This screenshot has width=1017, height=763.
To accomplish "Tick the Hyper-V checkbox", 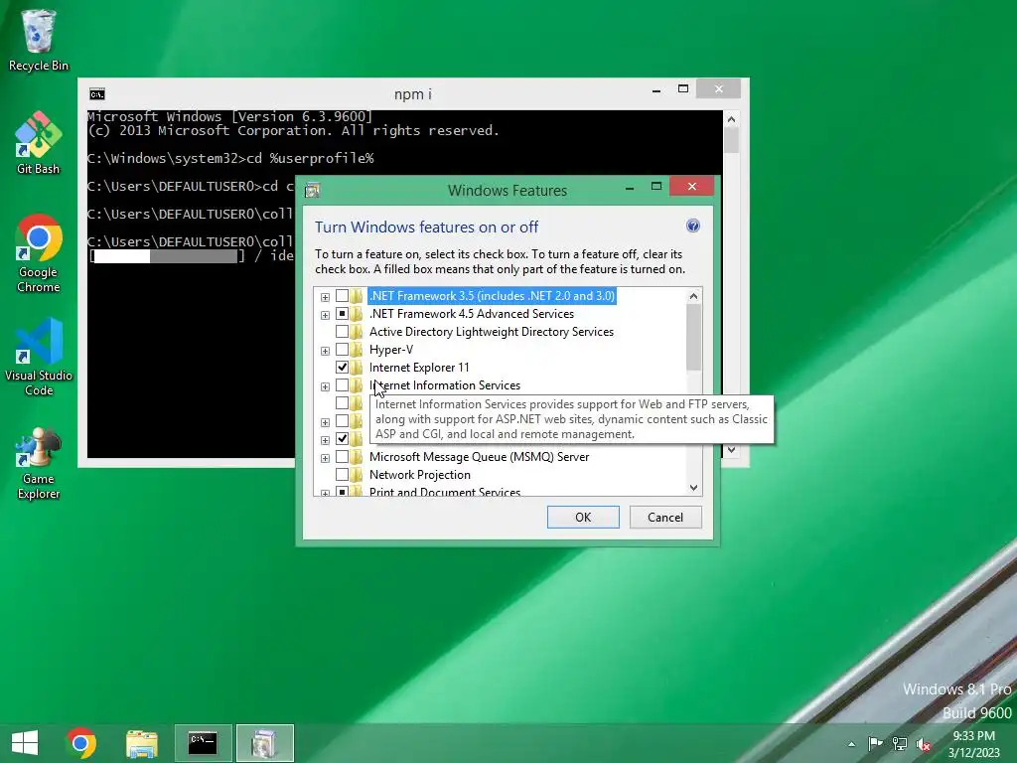I will (342, 350).
